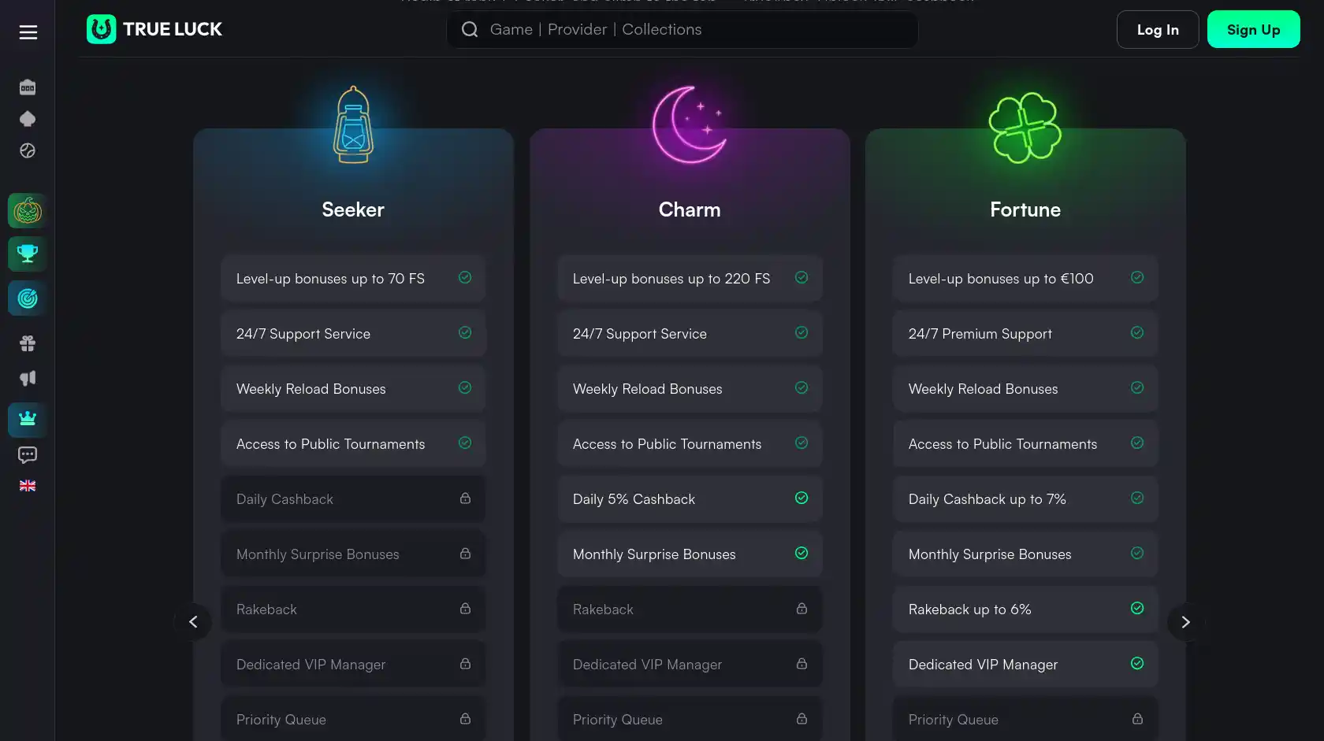The width and height of the screenshot is (1324, 741).
Task: Click the Seeker level title
Action: click(x=353, y=209)
